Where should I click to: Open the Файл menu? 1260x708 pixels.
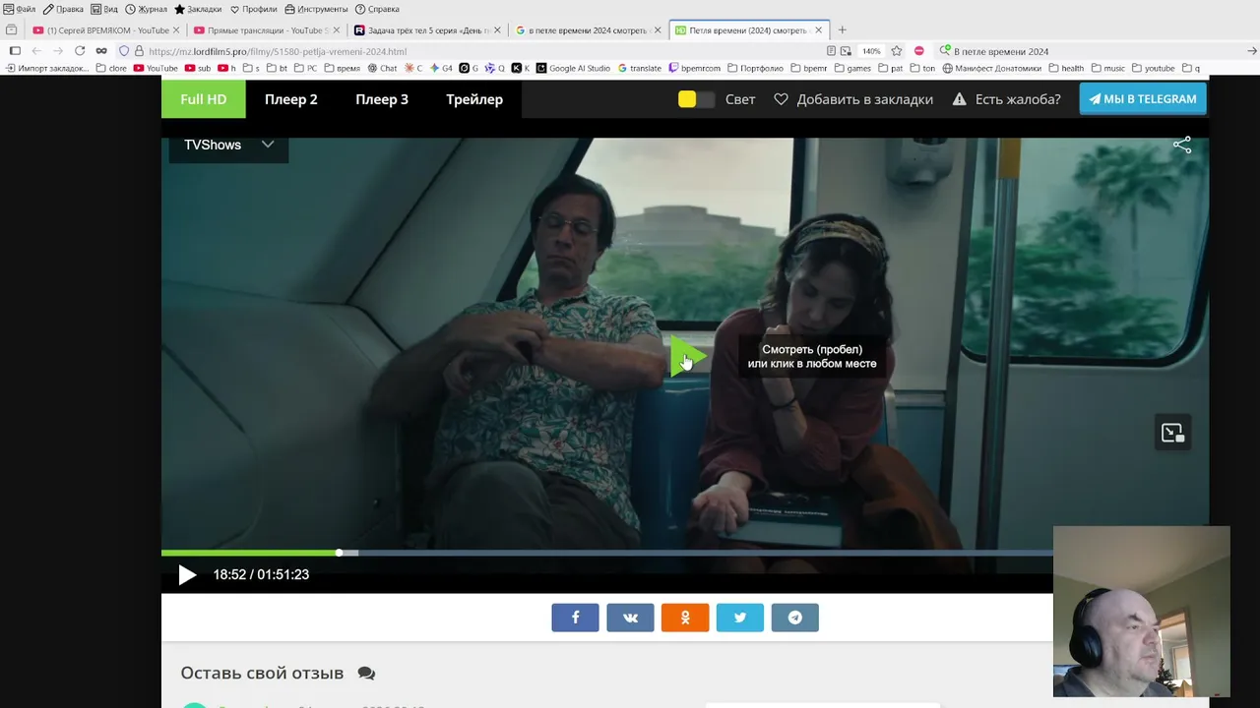click(20, 9)
